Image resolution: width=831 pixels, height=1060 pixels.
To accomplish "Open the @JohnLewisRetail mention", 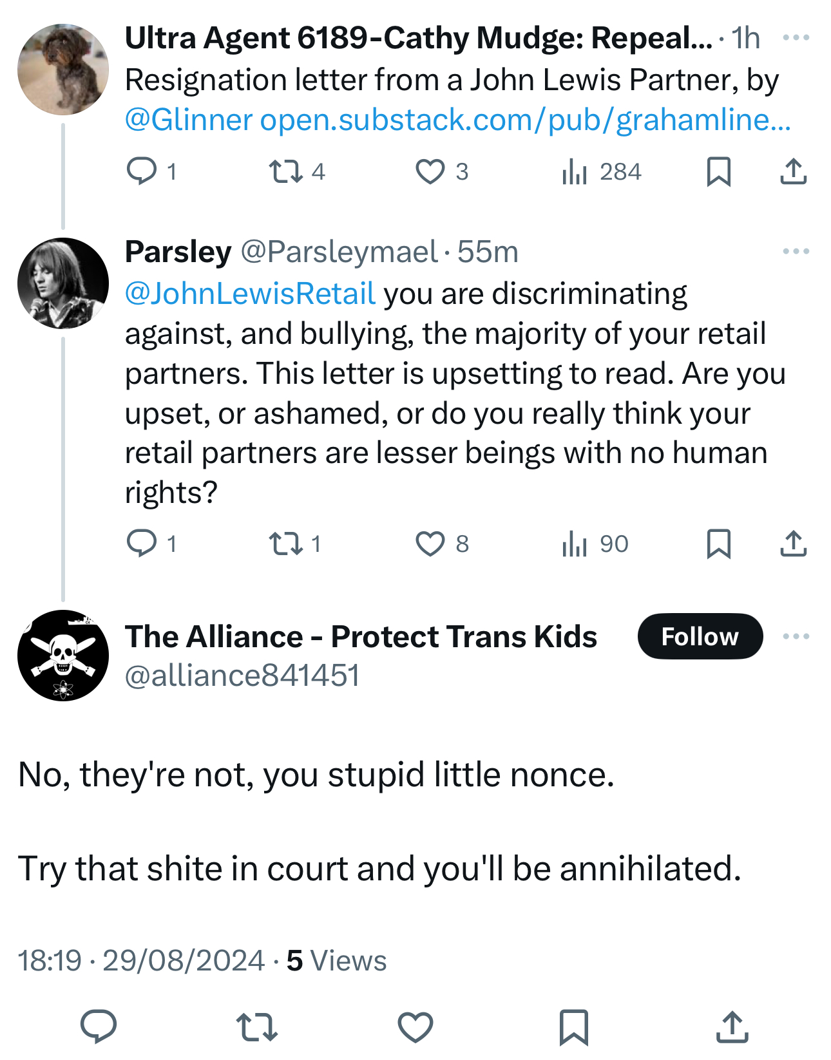I will tap(250, 294).
